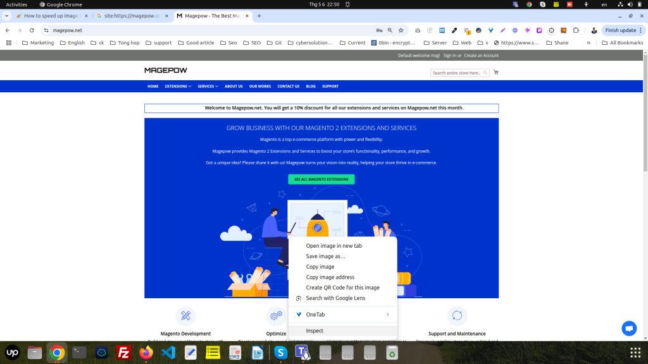The height and width of the screenshot is (364, 648).
Task: Open the BLOG link
Action: 311,86
